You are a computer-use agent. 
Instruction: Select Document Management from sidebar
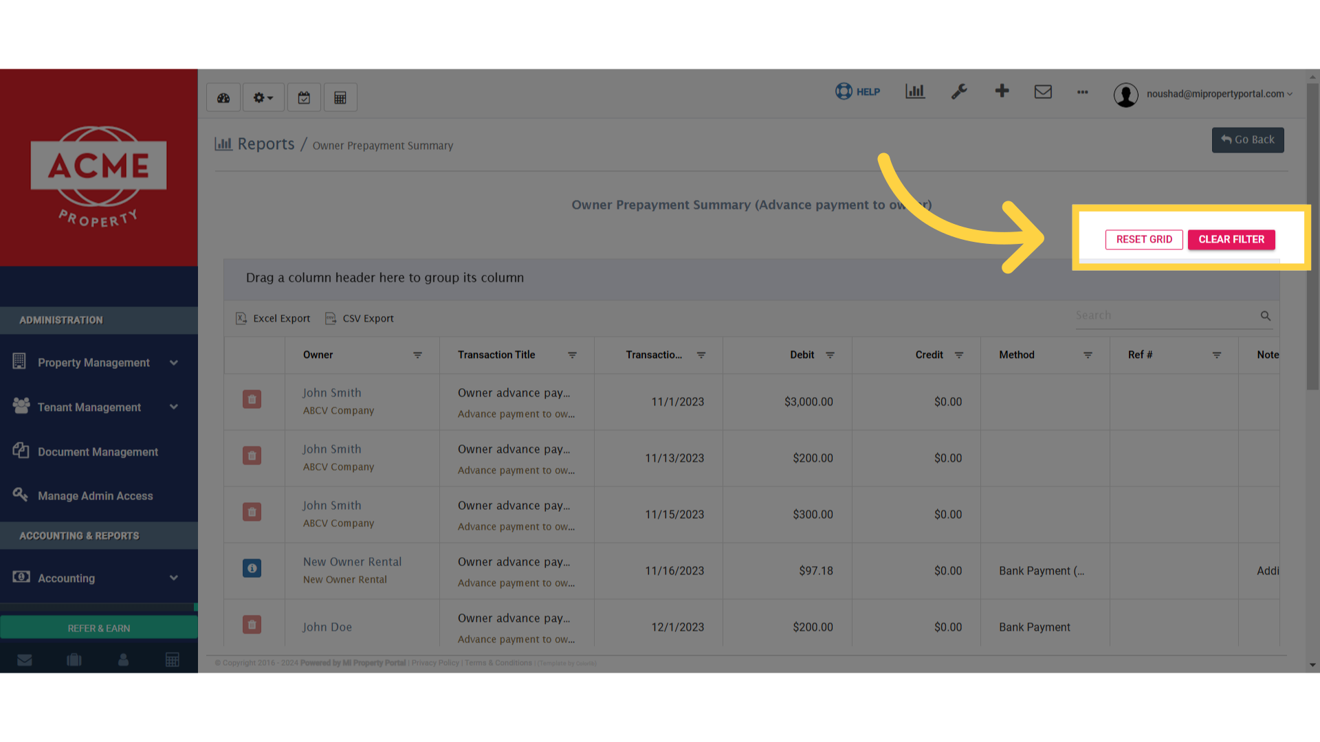(x=97, y=451)
